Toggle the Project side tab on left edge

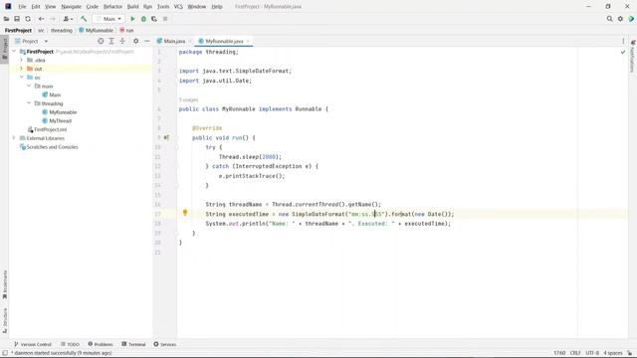[x=5, y=49]
